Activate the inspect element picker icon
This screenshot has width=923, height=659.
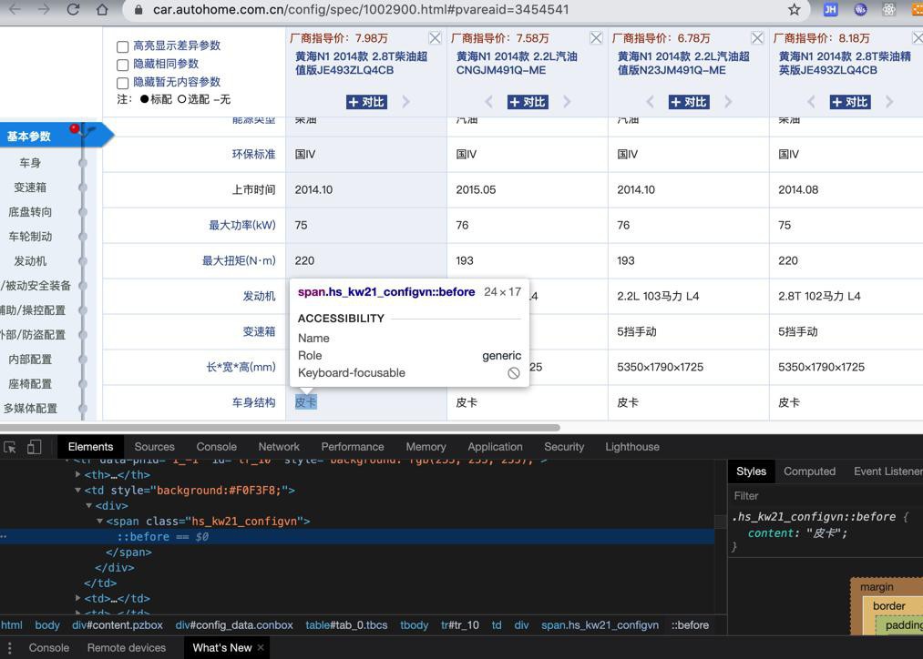[10, 447]
